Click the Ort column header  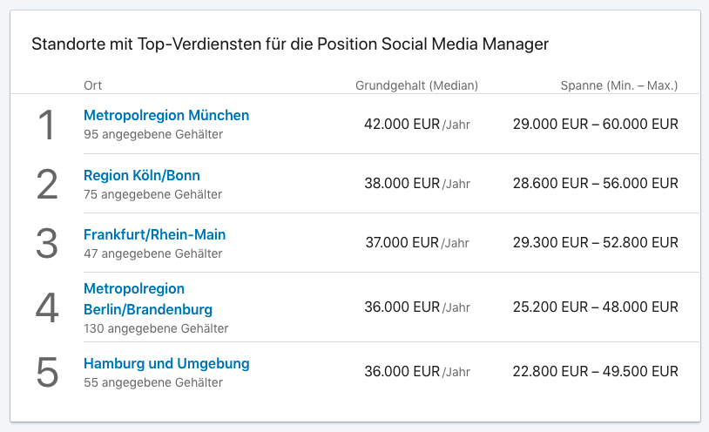[93, 85]
